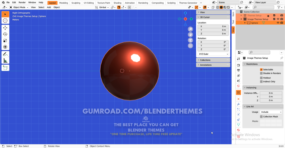Collapse the Instancing panel
The height and width of the screenshot is (148, 285).
coord(263,88)
